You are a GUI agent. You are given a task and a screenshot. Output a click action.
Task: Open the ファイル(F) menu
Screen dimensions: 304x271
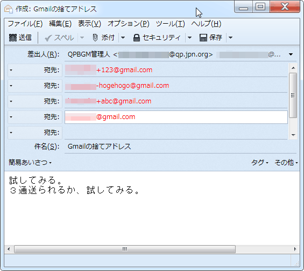25,24
